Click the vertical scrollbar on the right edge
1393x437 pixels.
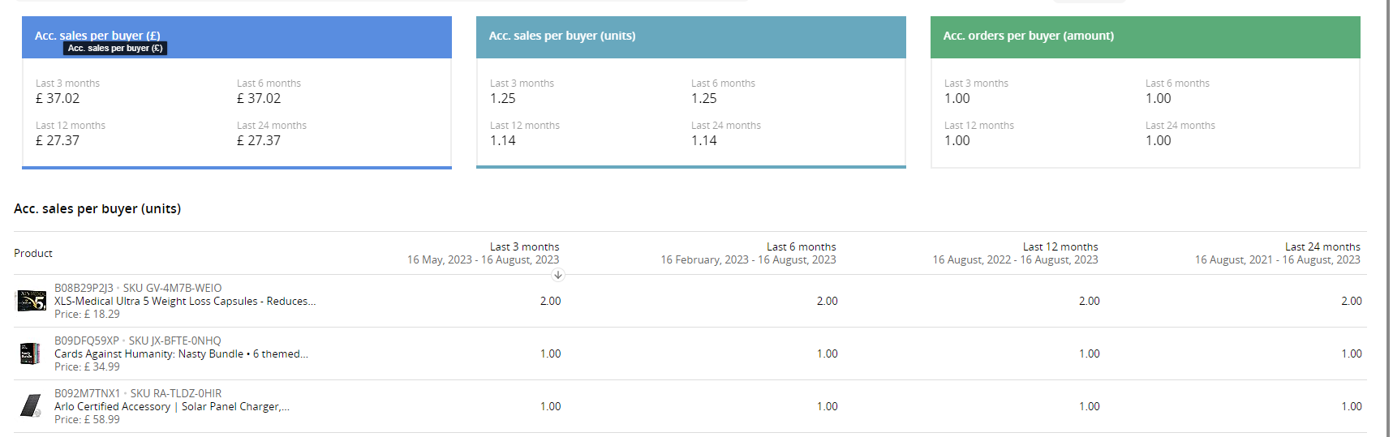(1389, 219)
